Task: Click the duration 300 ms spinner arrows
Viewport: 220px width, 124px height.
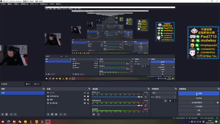Action: click(175, 97)
